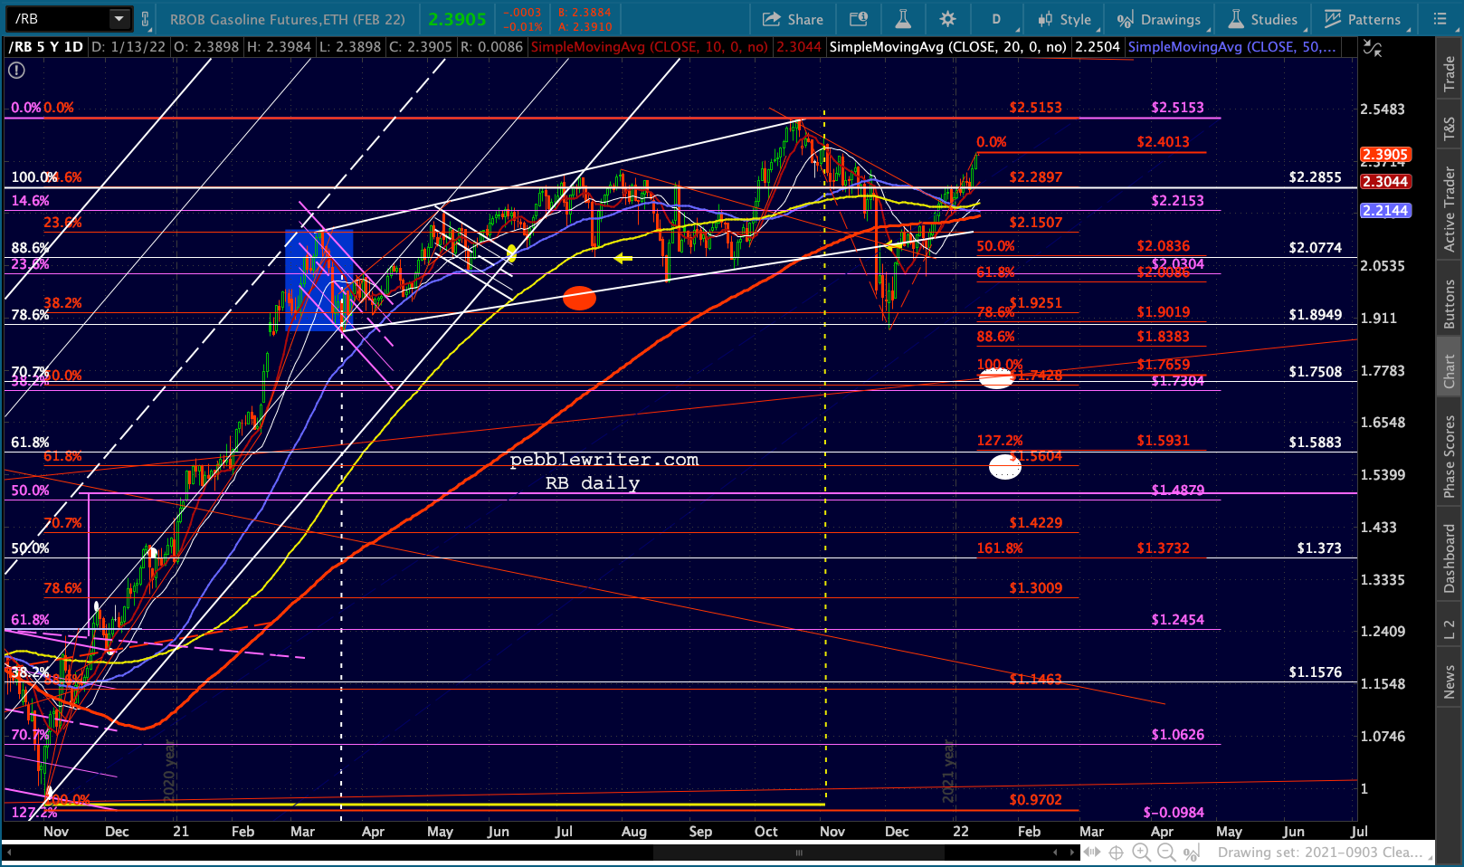This screenshot has width=1464, height=867.
Task: Click the chart alert exclamation icon
Action: click(x=16, y=70)
